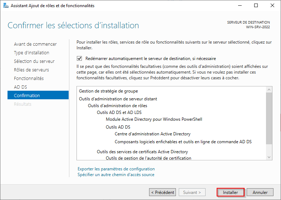Select Outils d'administration de rôles entry

coord(118,106)
